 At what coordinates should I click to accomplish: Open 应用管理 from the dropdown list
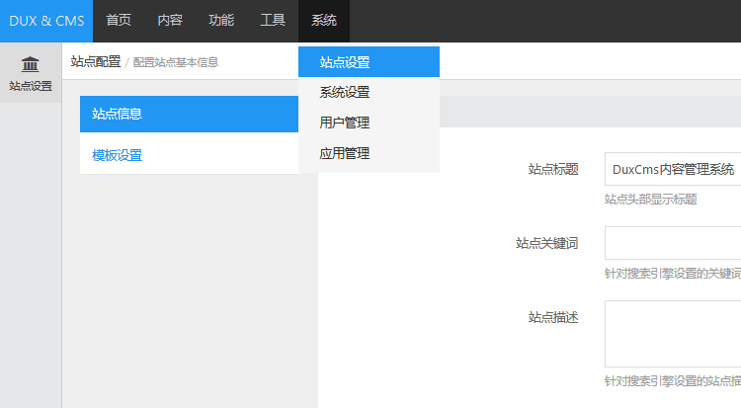point(345,153)
